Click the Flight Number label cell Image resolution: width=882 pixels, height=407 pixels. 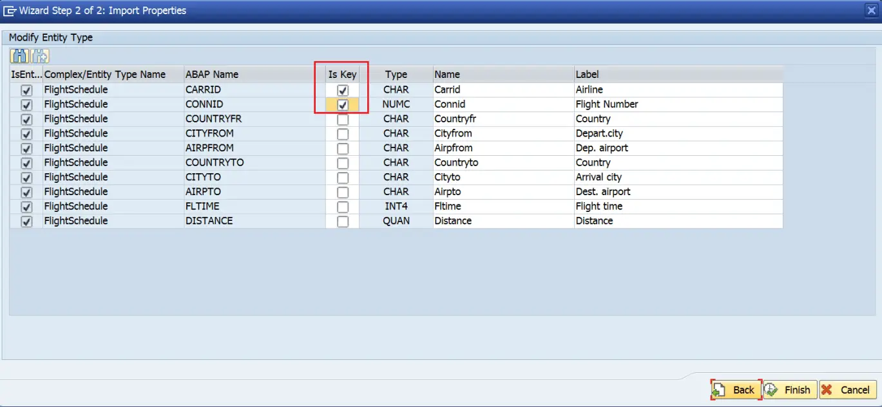676,104
